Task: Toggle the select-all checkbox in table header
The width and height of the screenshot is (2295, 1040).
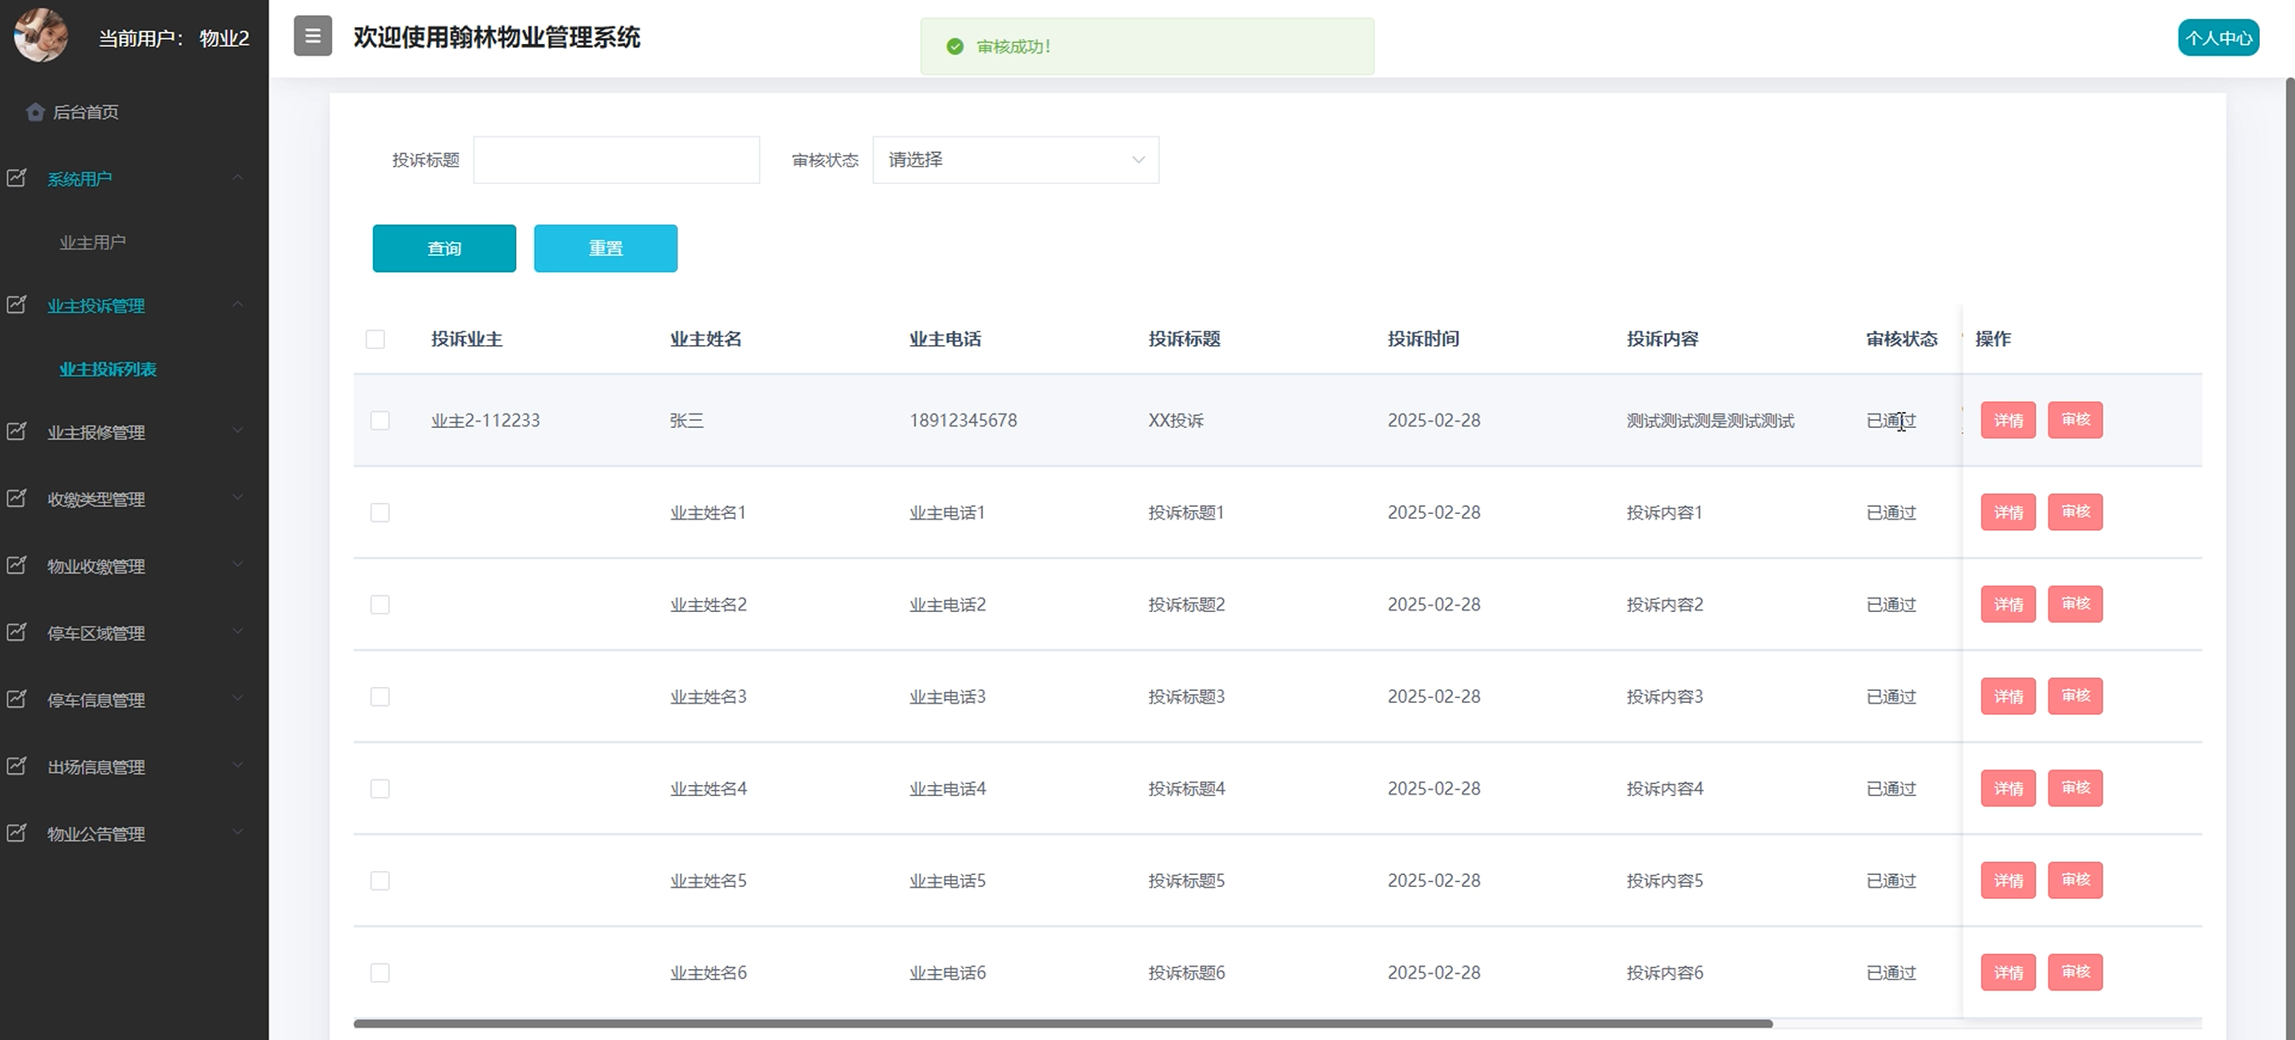Action: (375, 339)
